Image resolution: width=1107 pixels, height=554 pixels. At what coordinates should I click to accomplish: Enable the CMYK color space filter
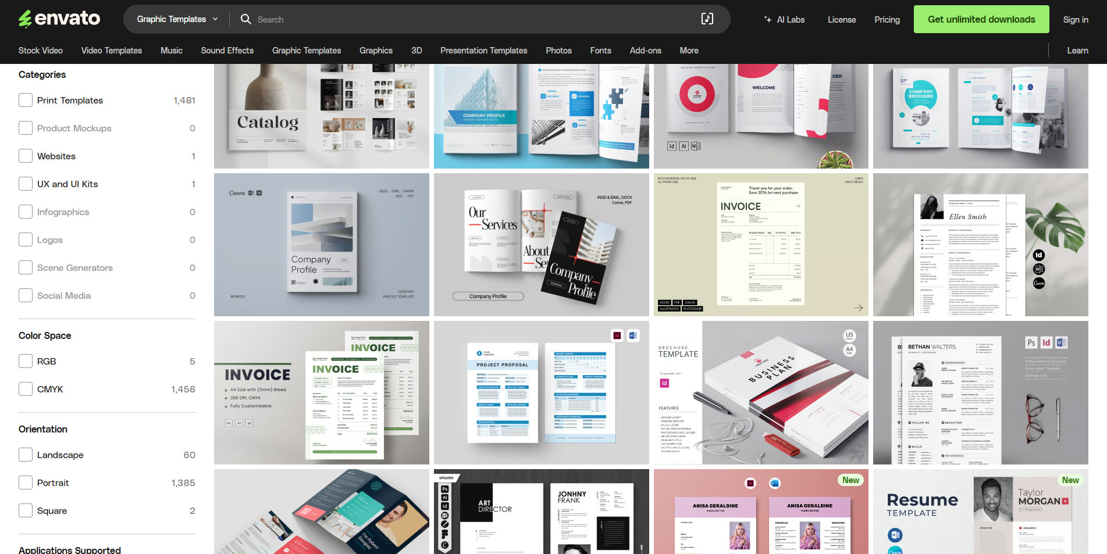click(x=26, y=389)
